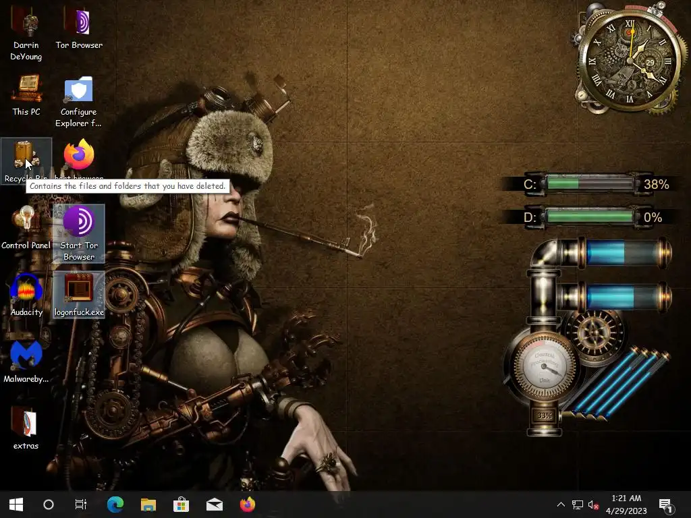This screenshot has width=691, height=518.
Task: Launch Firefox from the taskbar
Action: [x=247, y=505]
